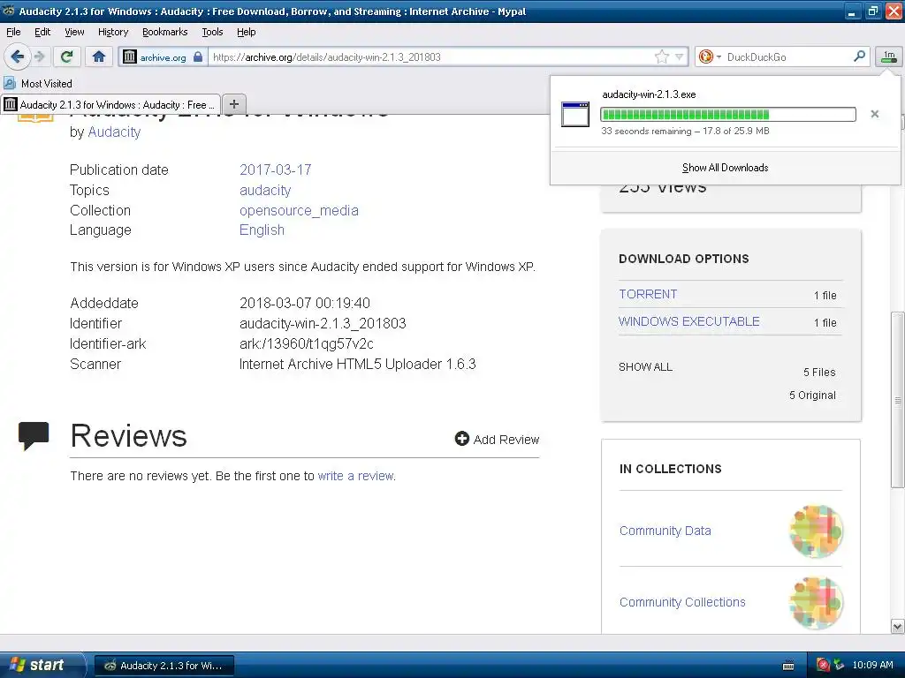Follow the write a review link

[355, 476]
